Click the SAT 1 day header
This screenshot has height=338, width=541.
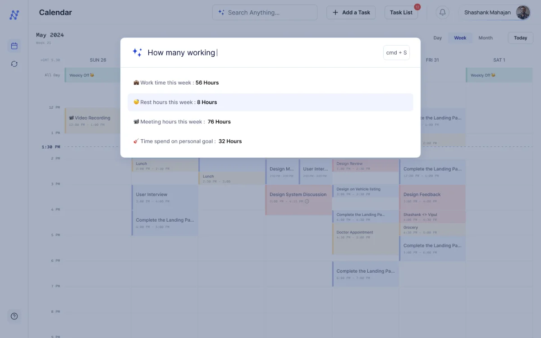(499, 60)
